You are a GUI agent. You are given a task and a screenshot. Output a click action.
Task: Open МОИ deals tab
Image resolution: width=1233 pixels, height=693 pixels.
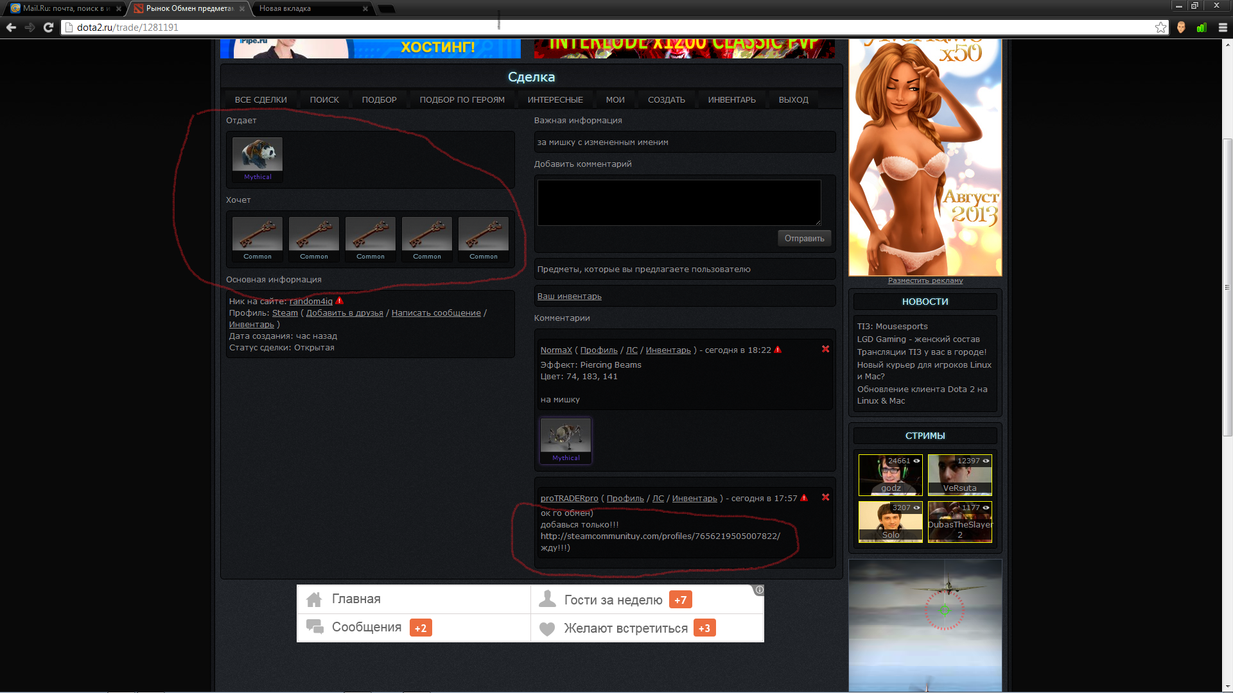tap(615, 99)
